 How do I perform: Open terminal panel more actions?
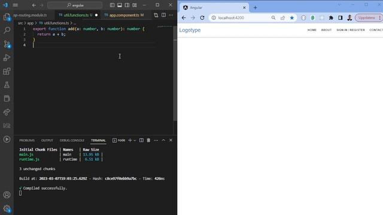point(156,140)
